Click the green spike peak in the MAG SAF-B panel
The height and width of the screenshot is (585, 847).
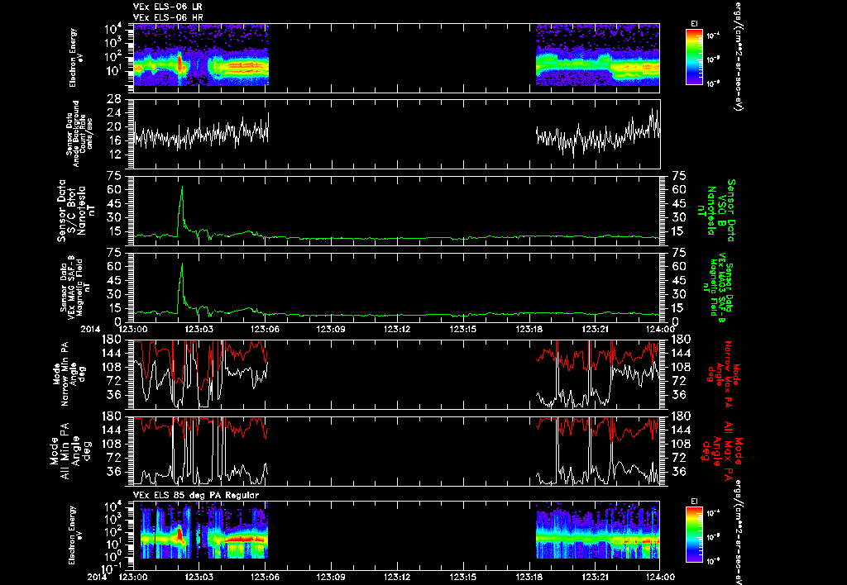(181, 264)
